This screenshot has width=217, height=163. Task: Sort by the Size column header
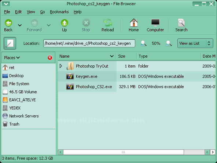(126, 56)
